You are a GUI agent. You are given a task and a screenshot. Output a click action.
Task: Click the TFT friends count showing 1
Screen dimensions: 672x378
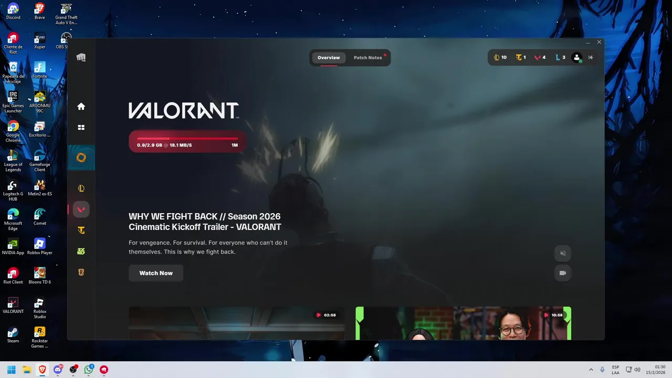[521, 57]
